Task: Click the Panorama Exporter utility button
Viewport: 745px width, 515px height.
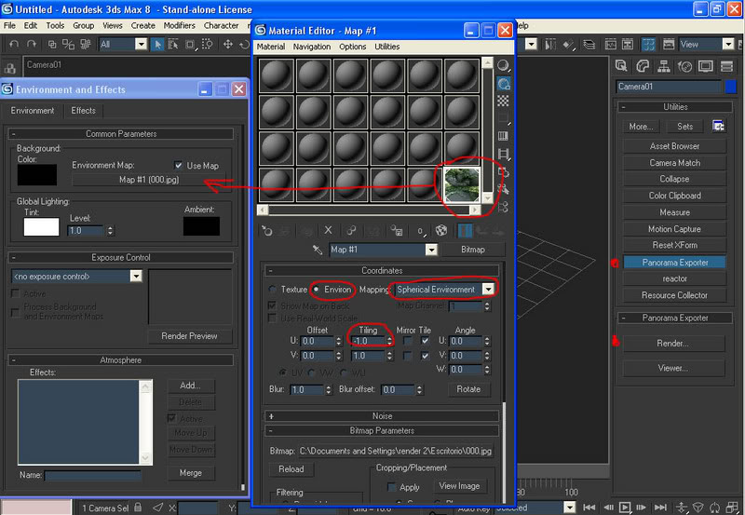Action: (x=674, y=263)
